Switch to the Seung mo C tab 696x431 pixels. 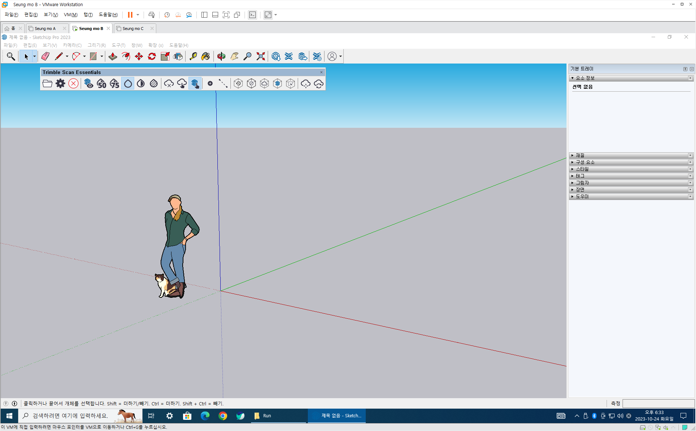pyautogui.click(x=133, y=29)
